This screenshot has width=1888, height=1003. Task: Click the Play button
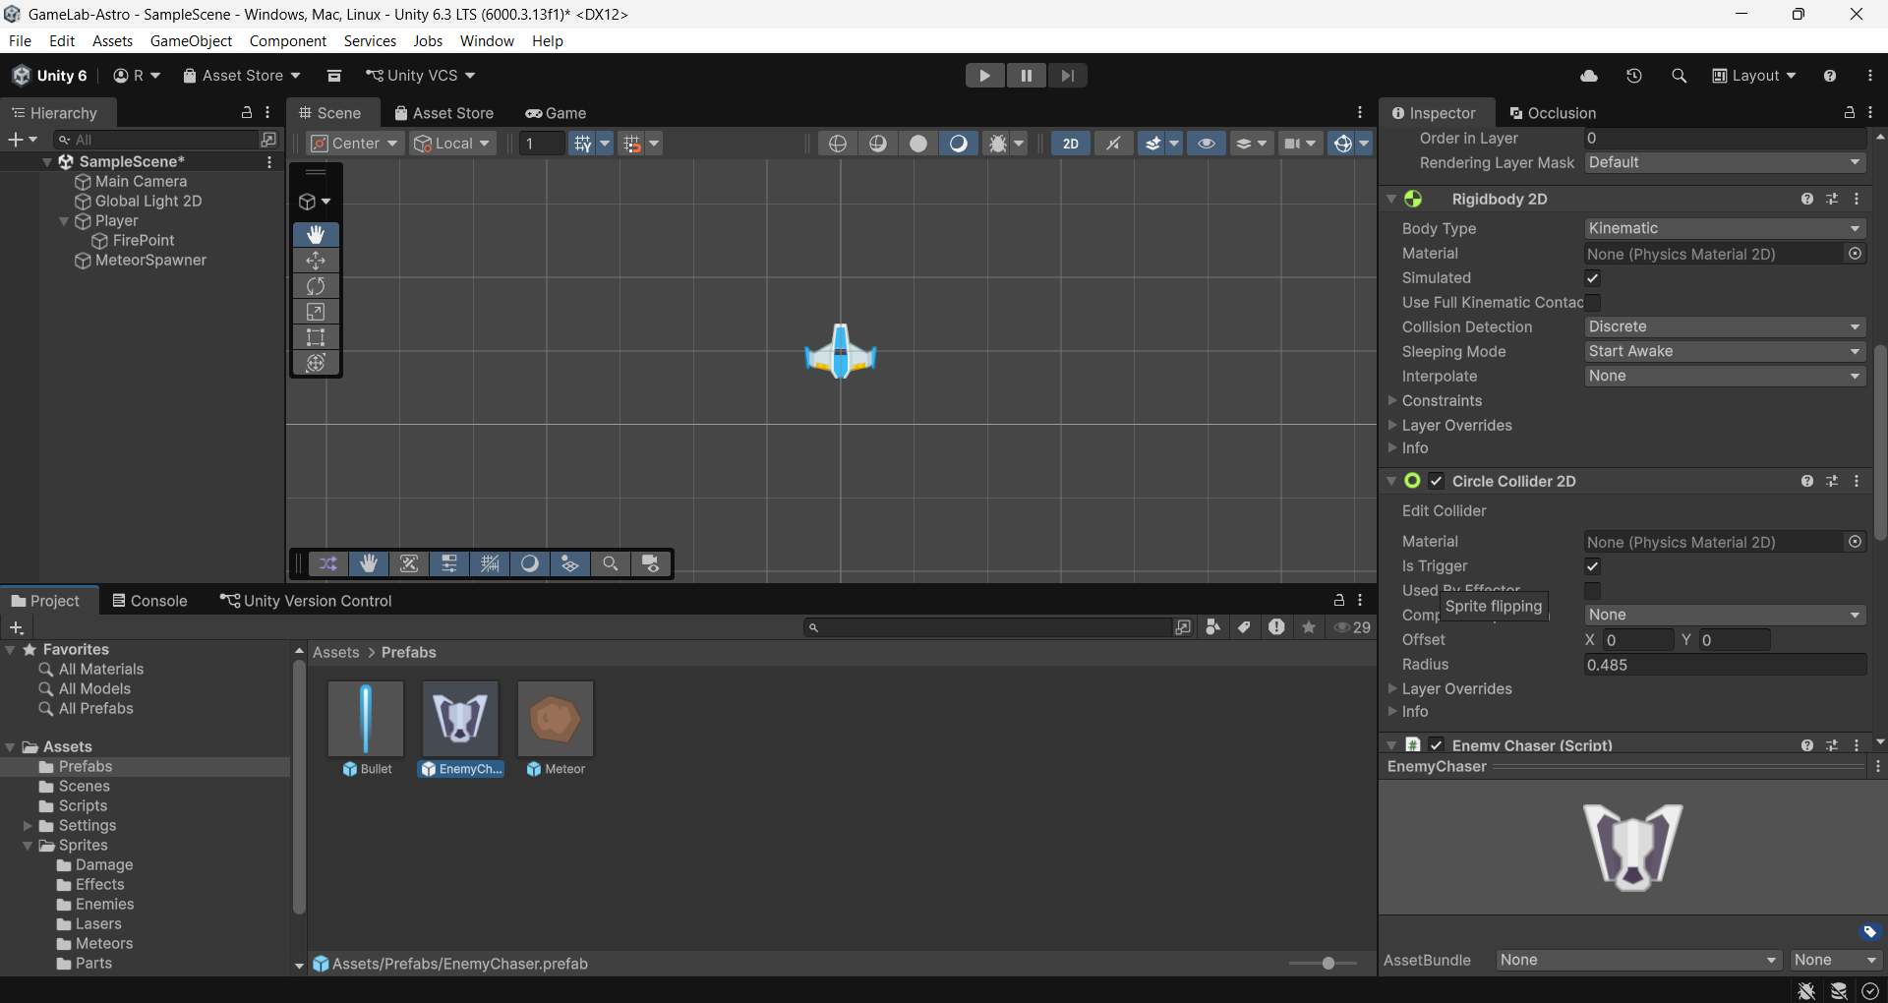click(984, 76)
